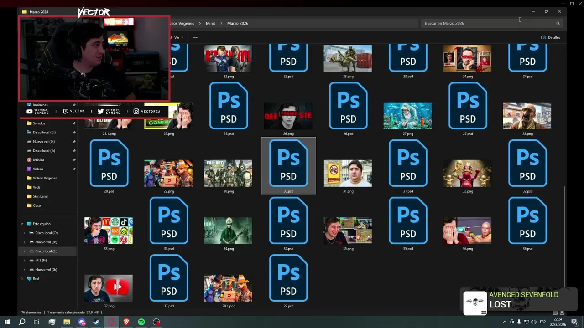Expand the Red network node
This screenshot has width=584, height=328.
(x=22, y=278)
